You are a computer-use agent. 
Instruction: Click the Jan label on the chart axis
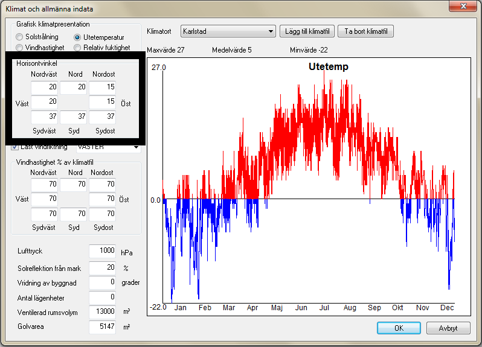pos(181,308)
